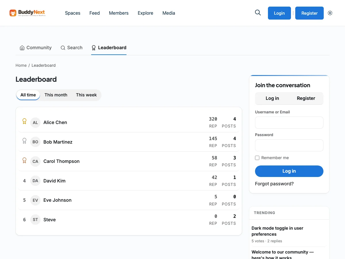Image resolution: width=345 pixels, height=259 pixels.
Task: Open the Feed menu item
Action: 95,13
